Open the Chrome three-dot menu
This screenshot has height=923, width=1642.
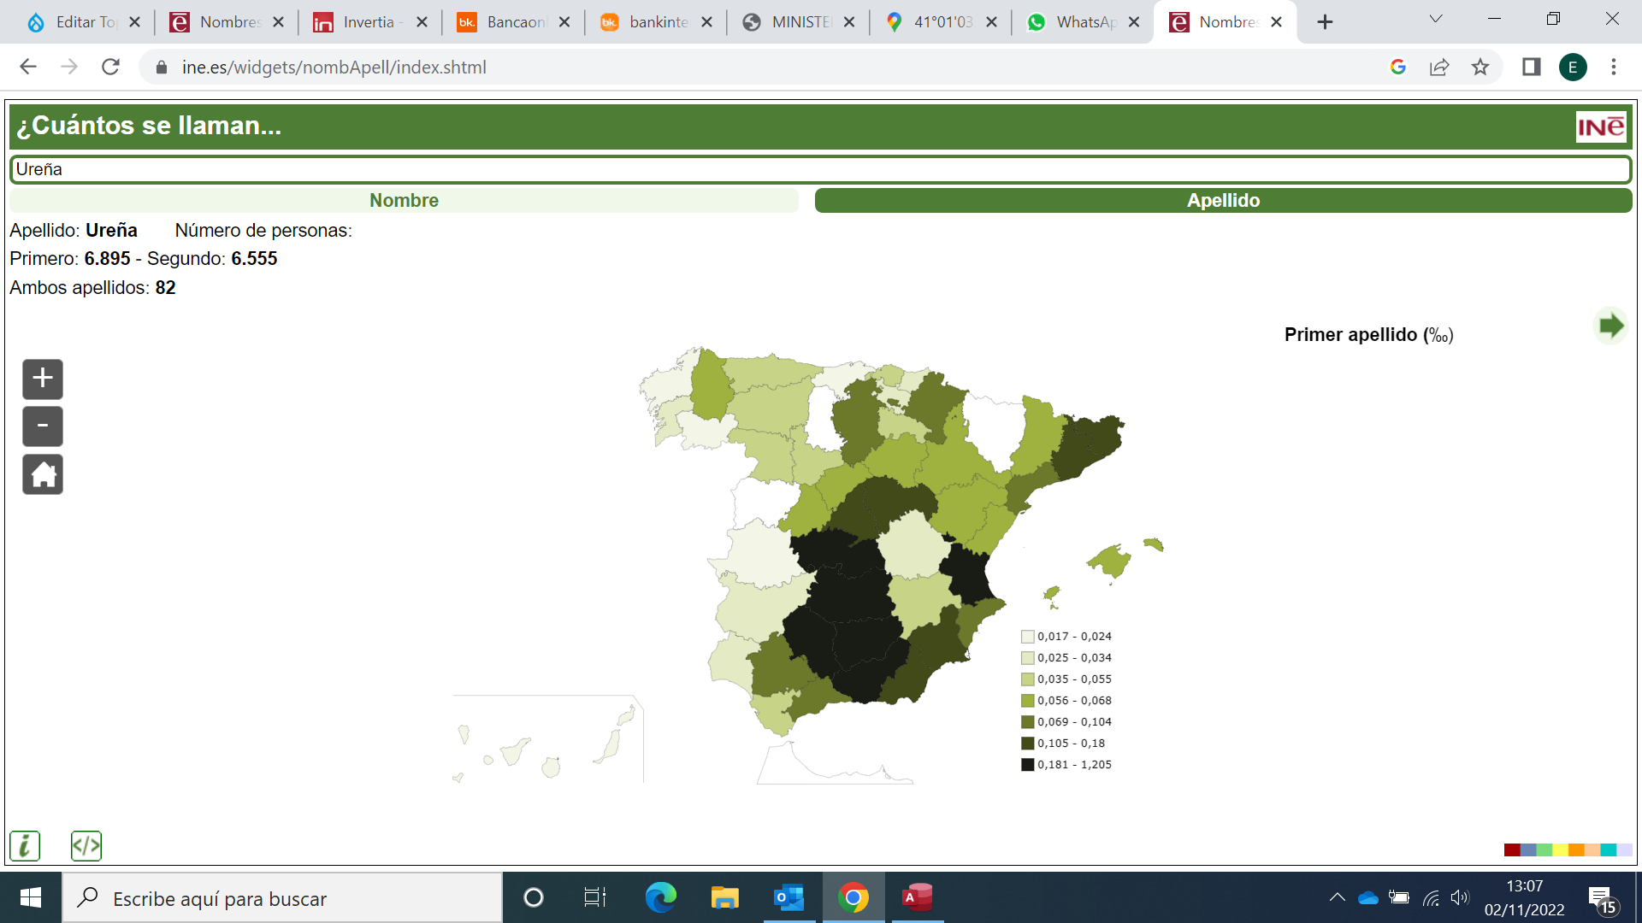tap(1614, 67)
